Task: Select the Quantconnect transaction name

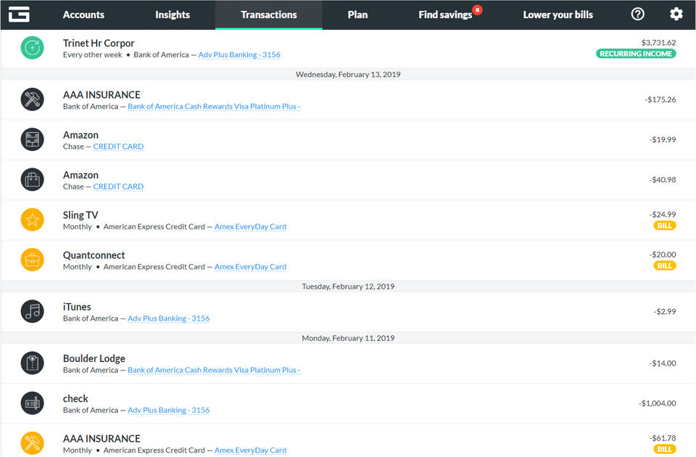Action: pyautogui.click(x=94, y=255)
